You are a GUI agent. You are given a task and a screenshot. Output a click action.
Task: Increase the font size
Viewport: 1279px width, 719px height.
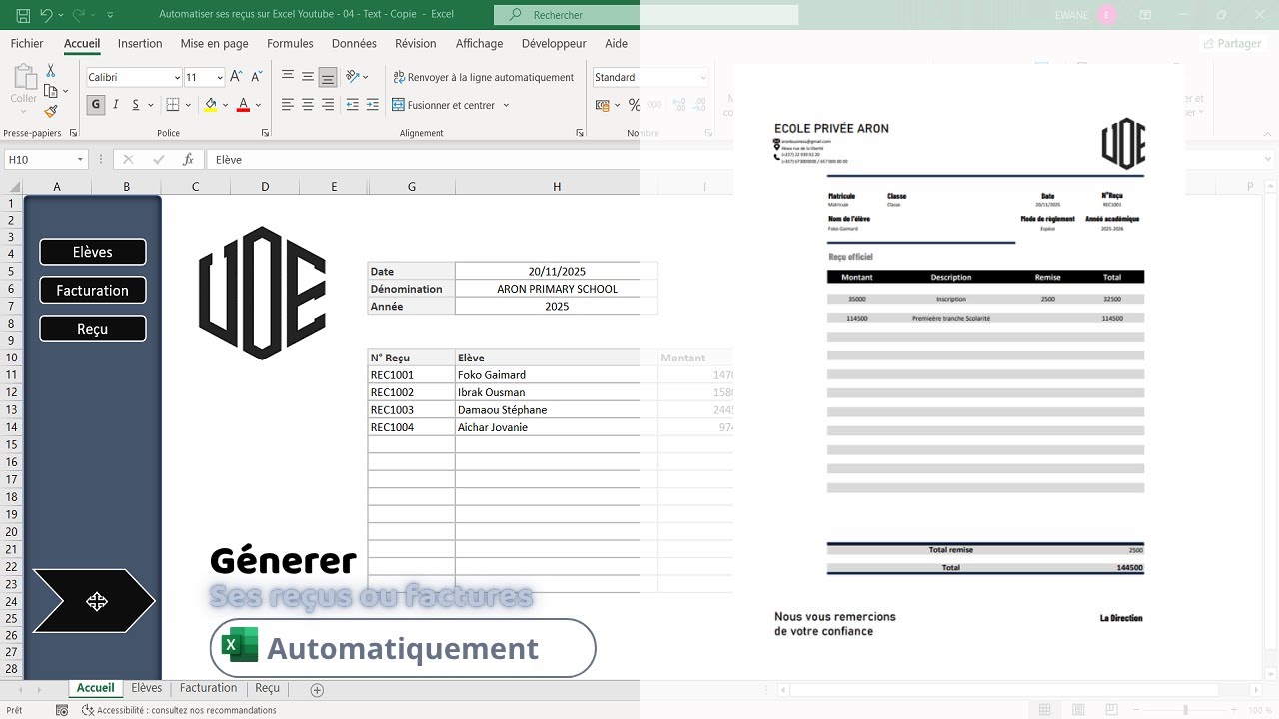237,77
